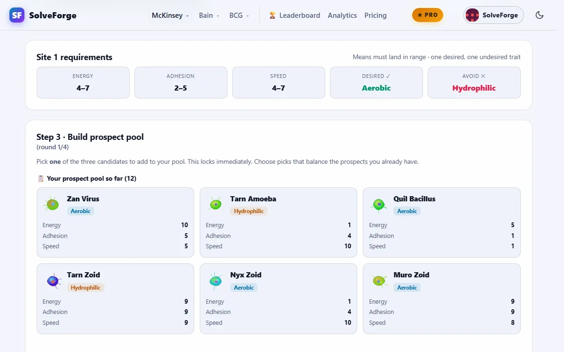
Task: Click the Leaderboard trophy icon
Action: point(273,15)
